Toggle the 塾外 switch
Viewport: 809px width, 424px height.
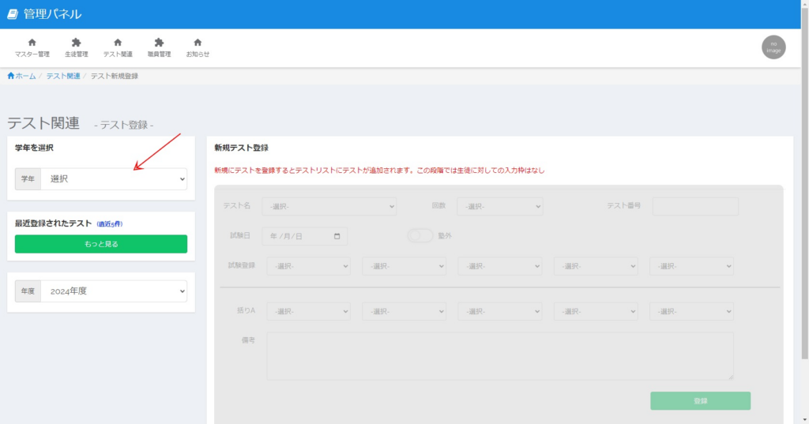tap(420, 235)
